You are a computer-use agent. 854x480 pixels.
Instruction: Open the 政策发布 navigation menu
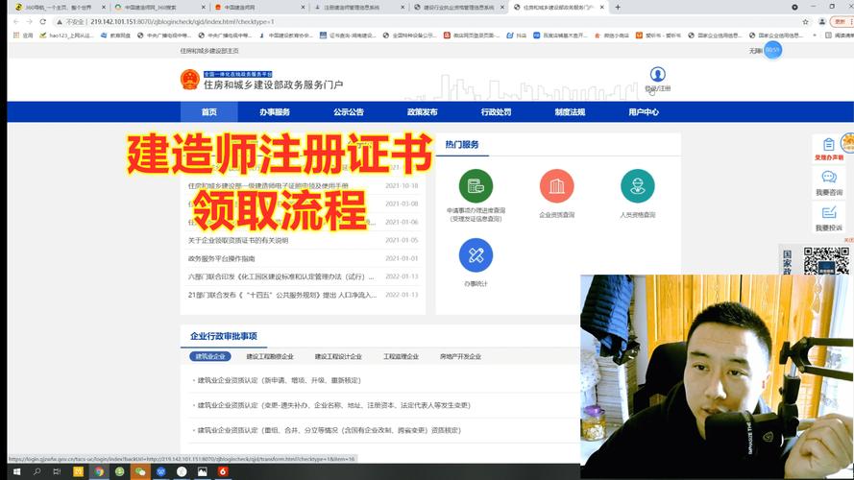[422, 112]
